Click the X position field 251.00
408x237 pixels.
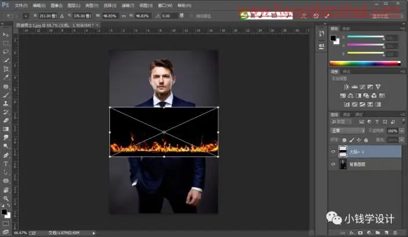(x=48, y=16)
